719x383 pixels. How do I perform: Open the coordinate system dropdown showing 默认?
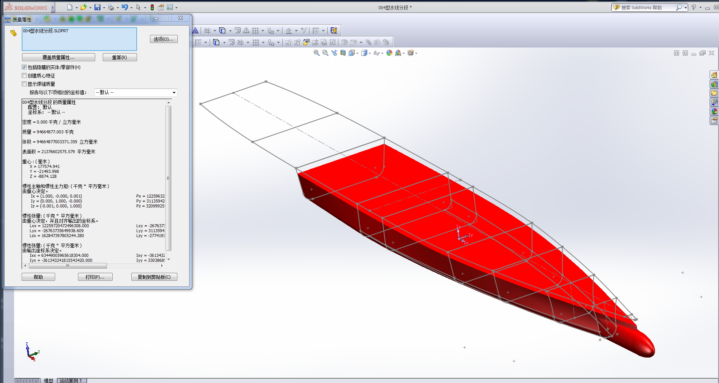[x=136, y=92]
